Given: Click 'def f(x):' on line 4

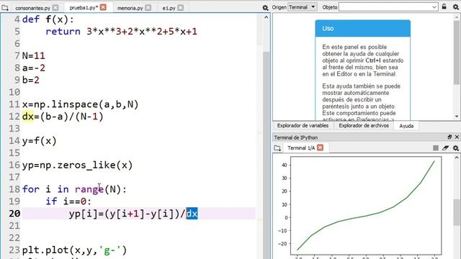Looking at the screenshot, I should pyautogui.click(x=48, y=19).
